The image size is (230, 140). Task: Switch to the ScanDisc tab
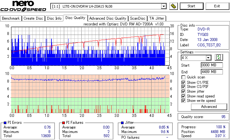[138, 18]
